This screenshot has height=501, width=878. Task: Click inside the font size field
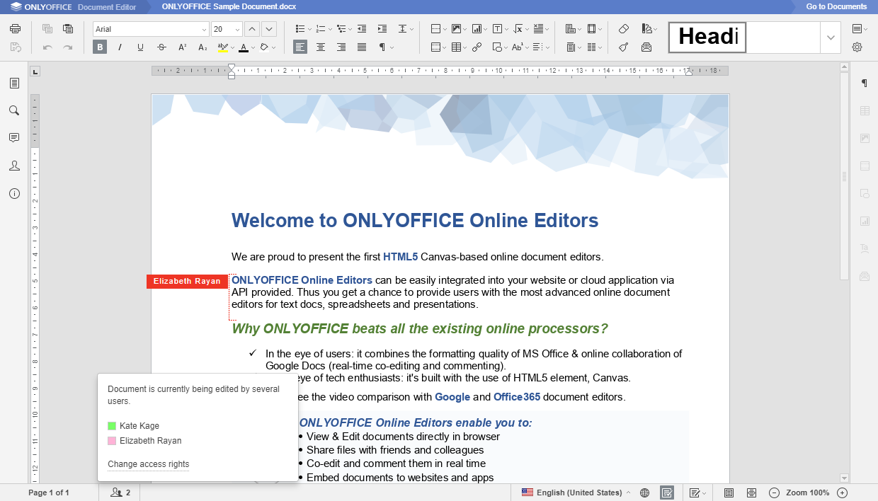click(x=221, y=28)
